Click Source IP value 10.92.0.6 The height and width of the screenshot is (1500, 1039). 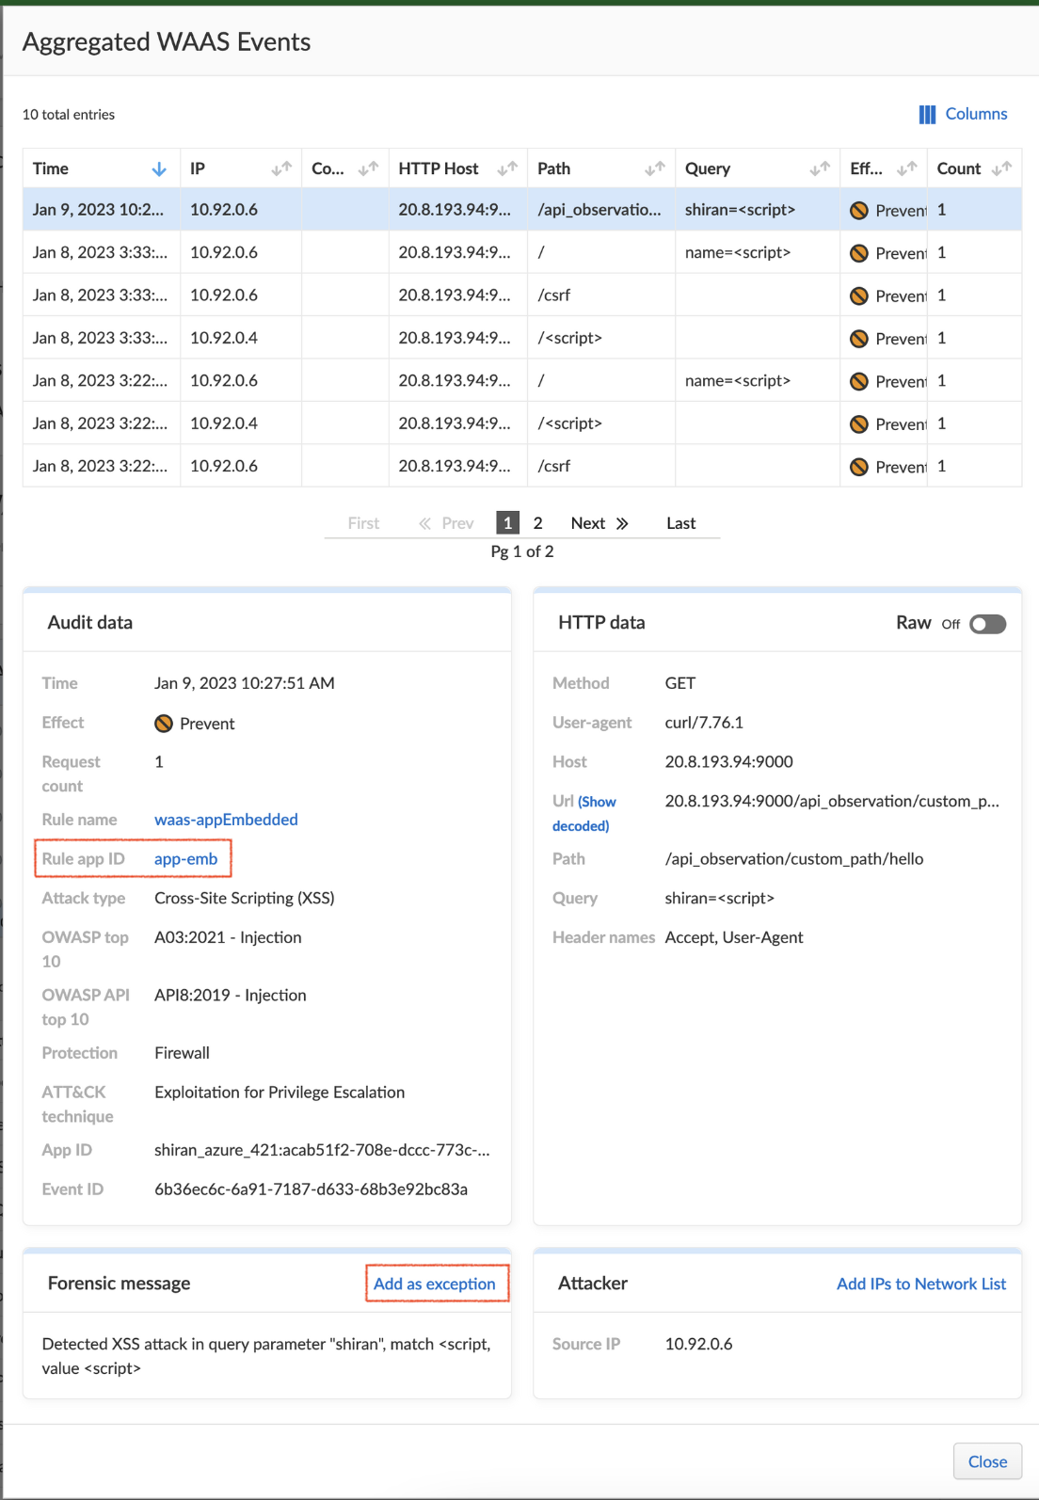tap(698, 1345)
